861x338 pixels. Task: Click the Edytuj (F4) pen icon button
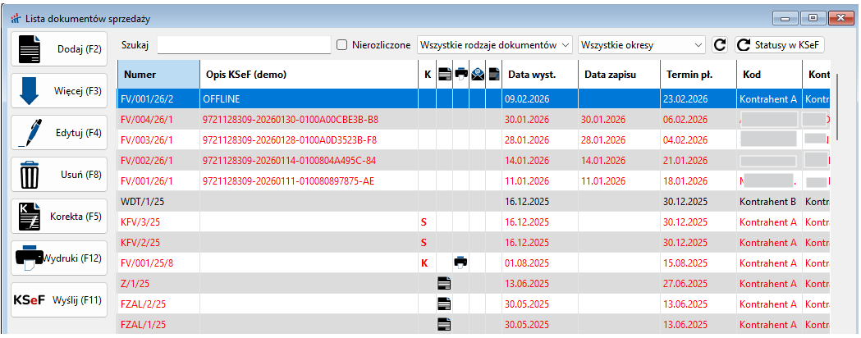click(58, 133)
